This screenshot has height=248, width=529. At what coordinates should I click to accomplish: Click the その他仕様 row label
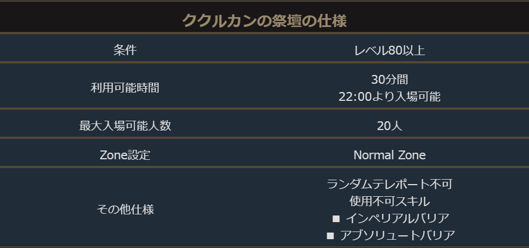coord(125,209)
